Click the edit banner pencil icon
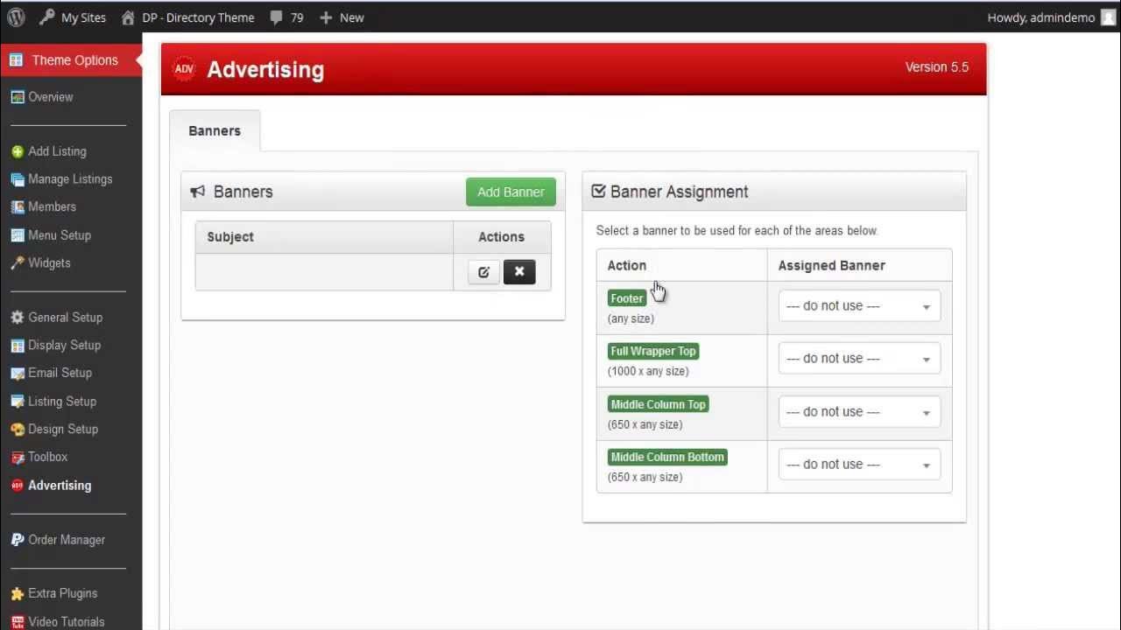Screen dimensions: 1121x630 tap(483, 272)
